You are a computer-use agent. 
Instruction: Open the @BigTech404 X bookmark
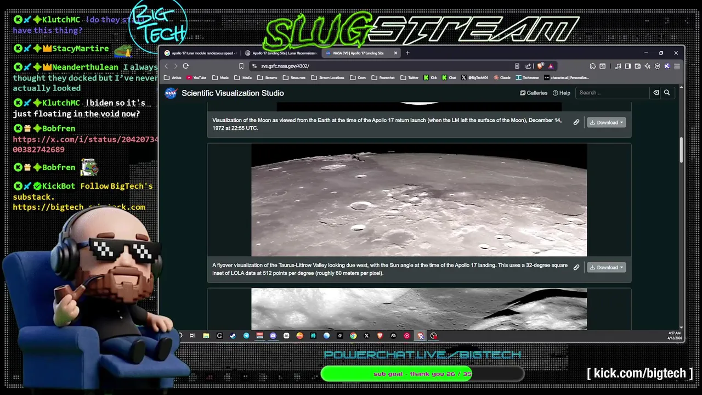click(x=475, y=78)
